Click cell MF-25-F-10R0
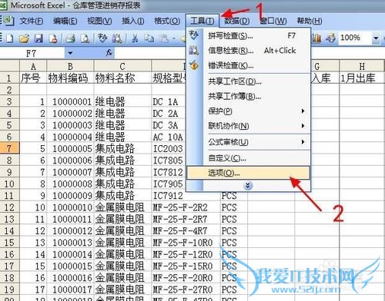The image size is (385, 301). (186, 243)
